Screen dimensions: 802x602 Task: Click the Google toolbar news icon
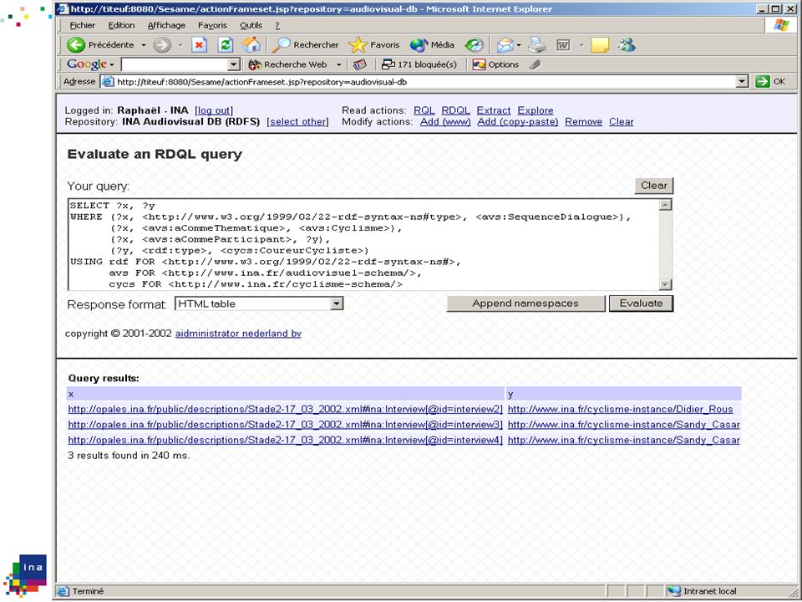coord(360,64)
